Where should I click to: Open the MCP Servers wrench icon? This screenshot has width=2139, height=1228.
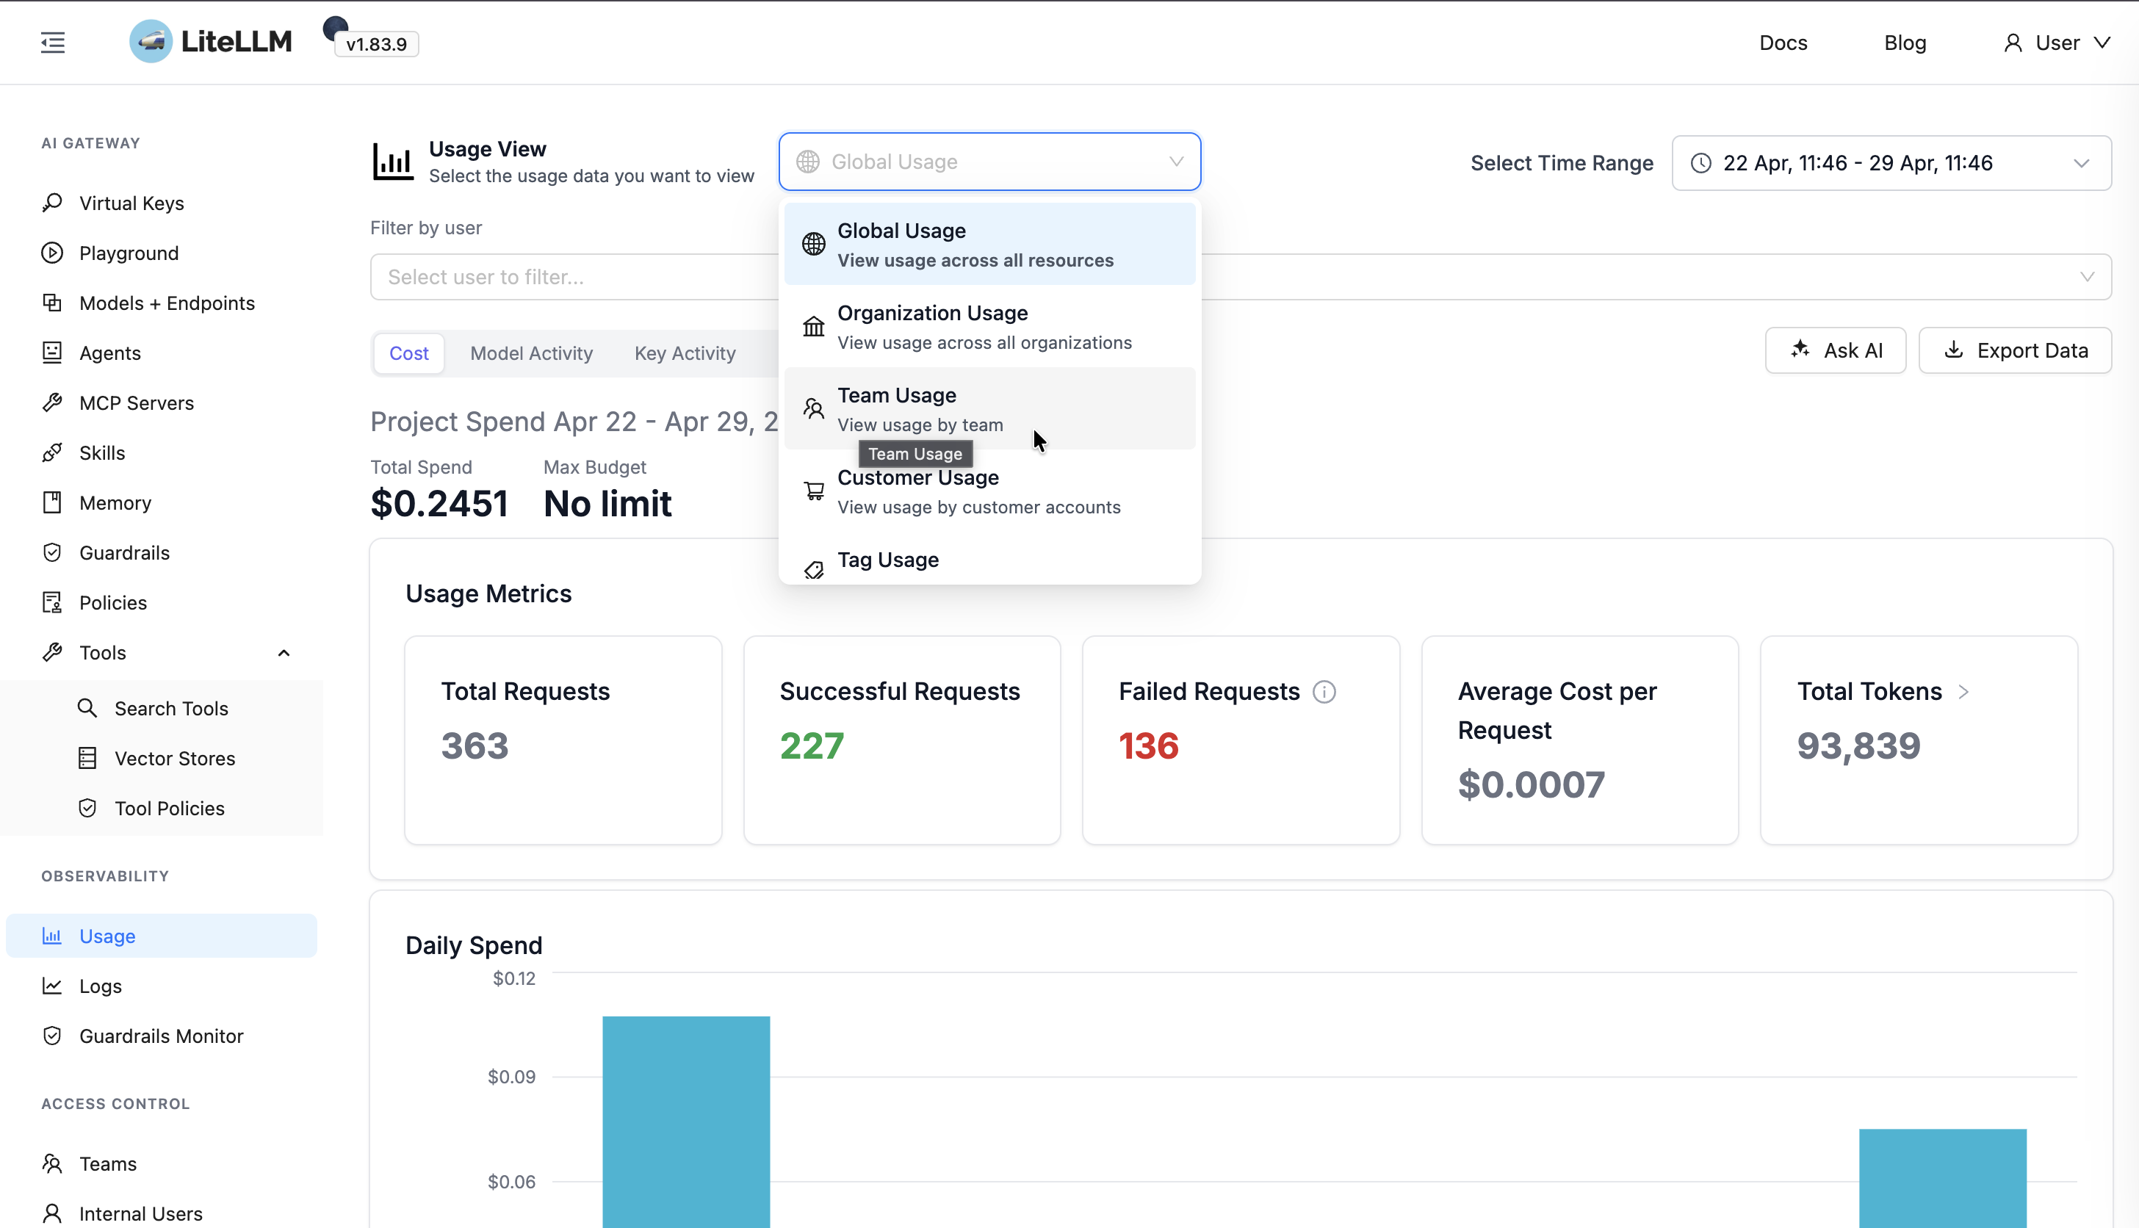[x=52, y=402]
